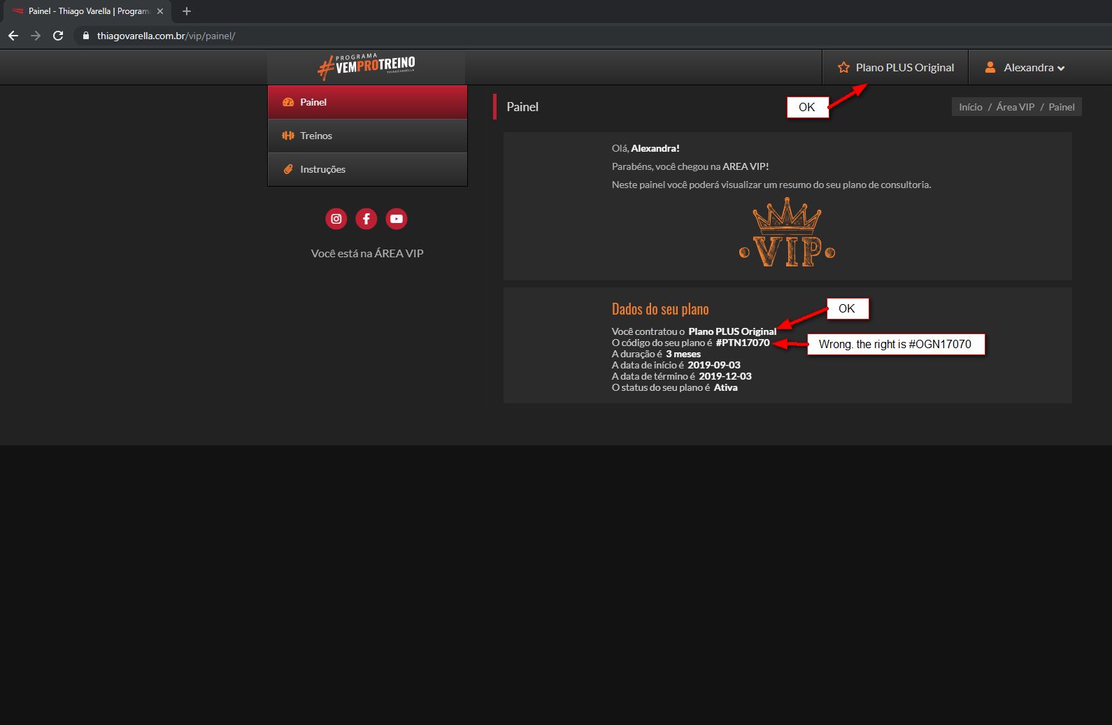Click the duration value 3 meses
This screenshot has width=1112, height=725.
(683, 354)
